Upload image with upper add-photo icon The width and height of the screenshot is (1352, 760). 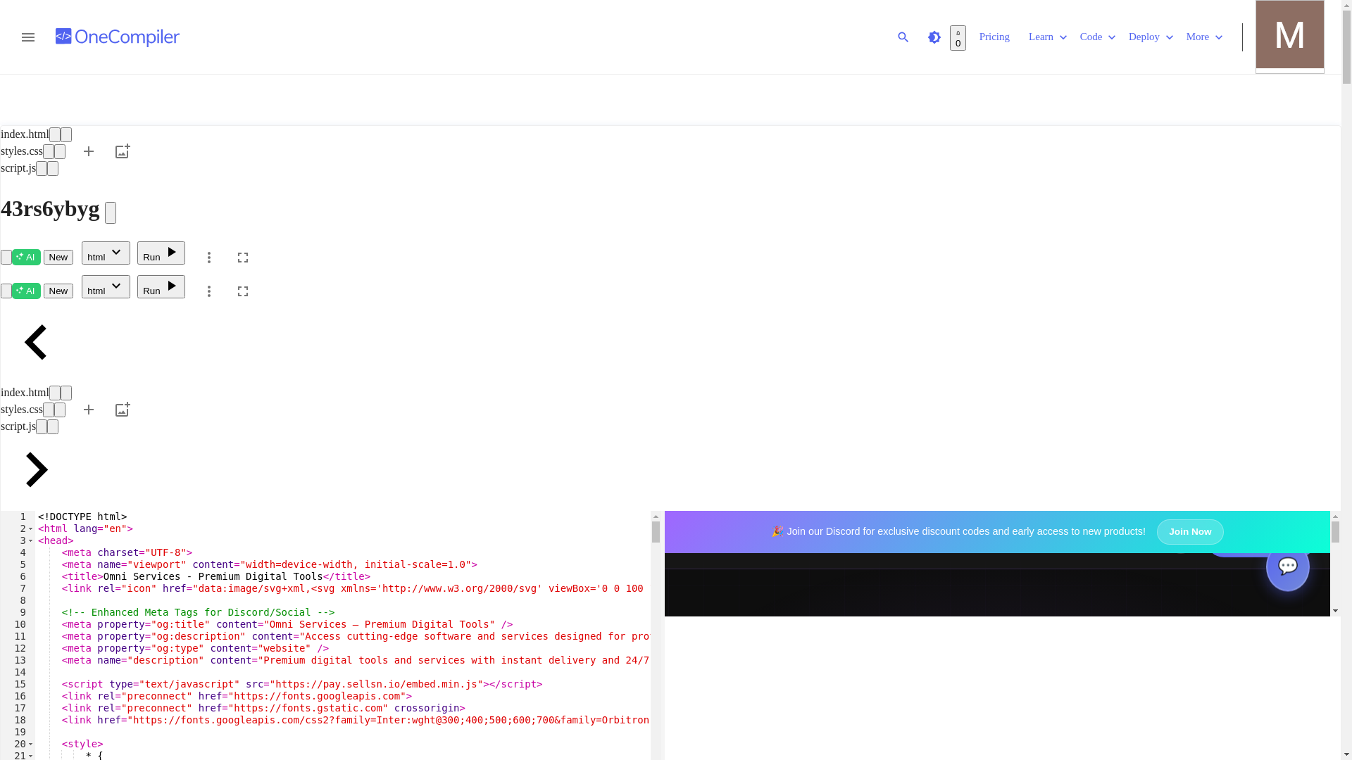point(123,151)
